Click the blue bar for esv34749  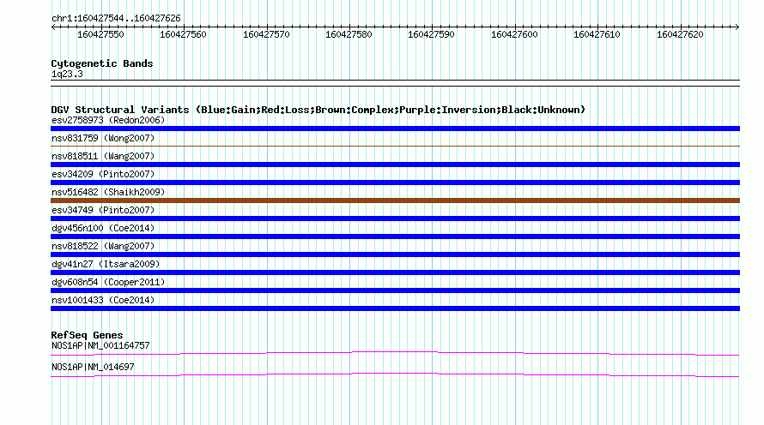[x=395, y=218]
